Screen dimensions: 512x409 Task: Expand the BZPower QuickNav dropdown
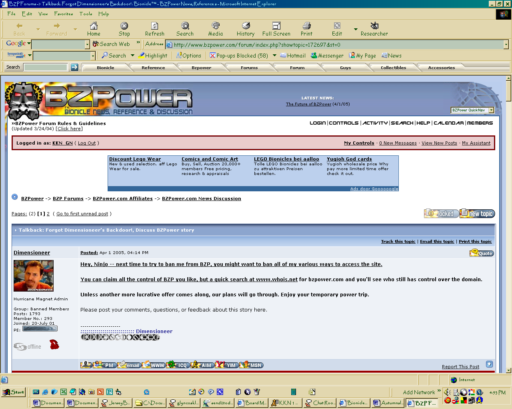coord(492,110)
